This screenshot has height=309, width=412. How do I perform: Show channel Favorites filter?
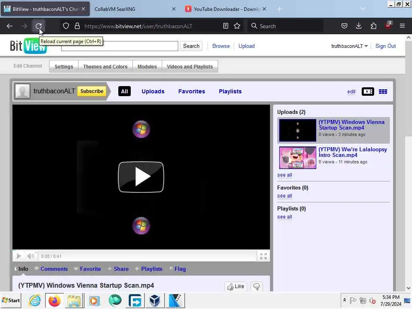tap(192, 91)
